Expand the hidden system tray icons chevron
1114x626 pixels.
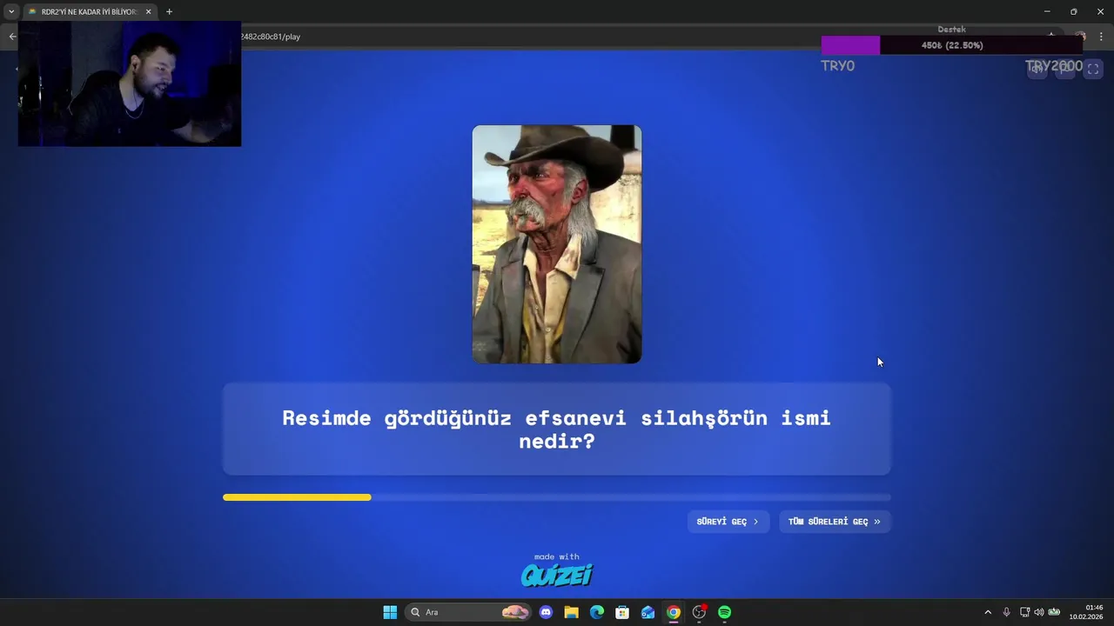(x=988, y=612)
